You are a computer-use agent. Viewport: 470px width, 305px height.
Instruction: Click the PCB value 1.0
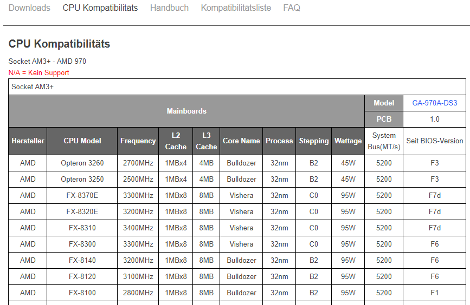[435, 119]
